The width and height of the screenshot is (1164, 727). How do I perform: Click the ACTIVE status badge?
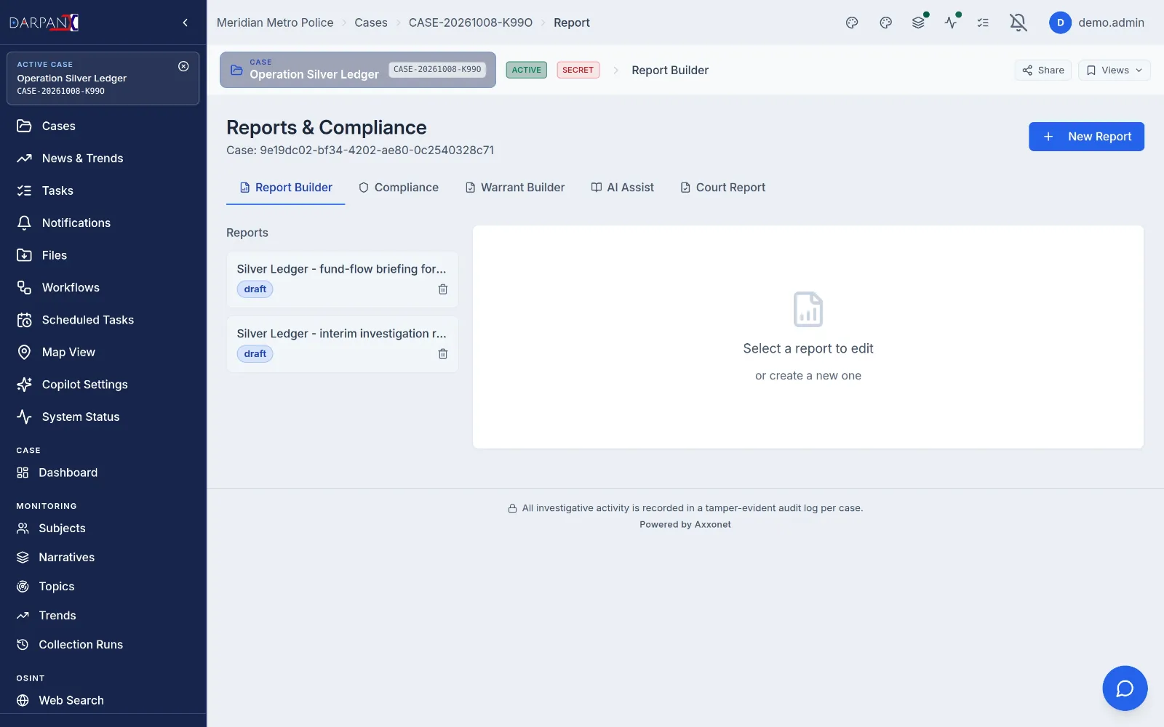click(x=527, y=70)
